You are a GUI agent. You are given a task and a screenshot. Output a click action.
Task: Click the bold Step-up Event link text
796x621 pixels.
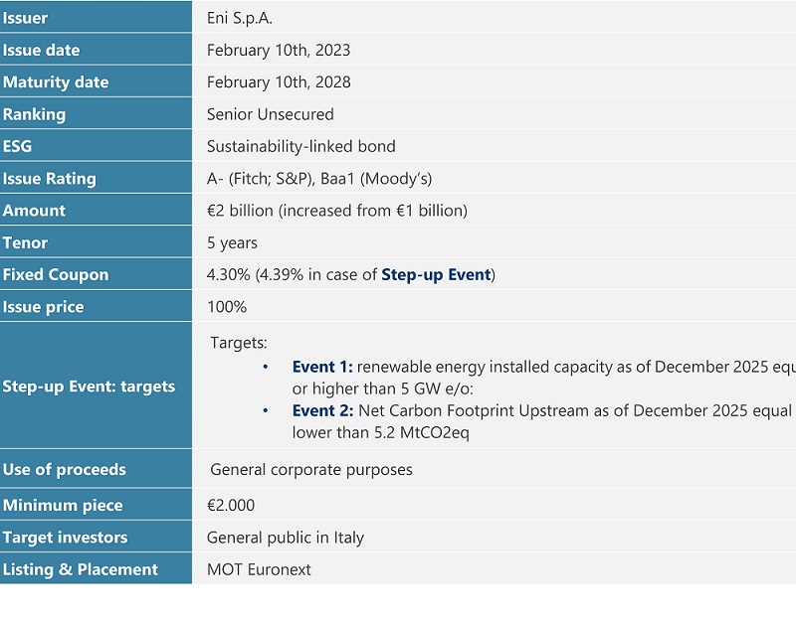(436, 275)
